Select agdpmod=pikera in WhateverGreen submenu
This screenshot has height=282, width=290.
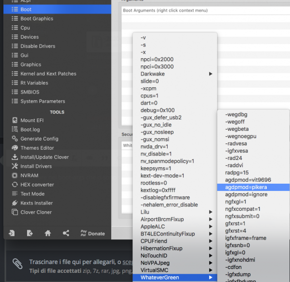pos(253,187)
